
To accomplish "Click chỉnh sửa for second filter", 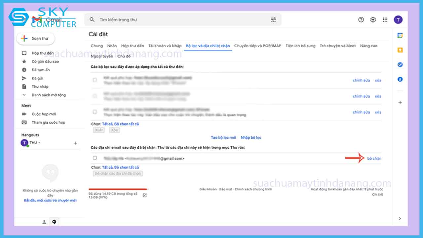I will [361, 96].
